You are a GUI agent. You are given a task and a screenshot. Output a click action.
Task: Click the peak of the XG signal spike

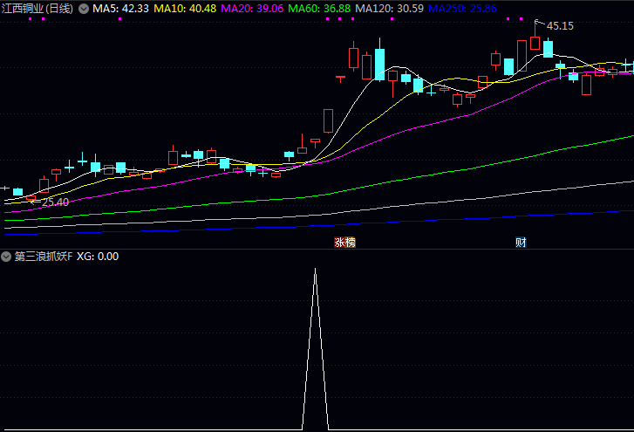(x=315, y=270)
